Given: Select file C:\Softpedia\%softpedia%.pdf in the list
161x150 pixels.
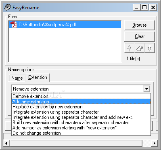Looking at the screenshot, I should tap(65, 25).
